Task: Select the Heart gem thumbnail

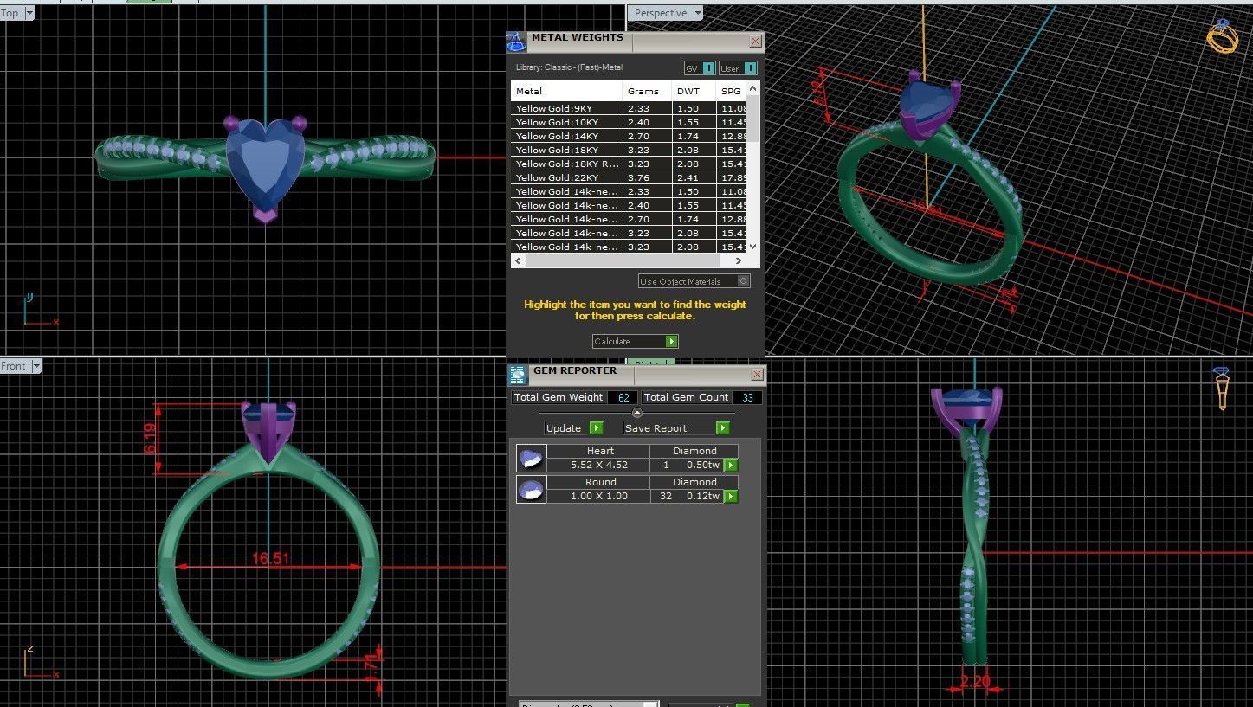Action: click(532, 458)
